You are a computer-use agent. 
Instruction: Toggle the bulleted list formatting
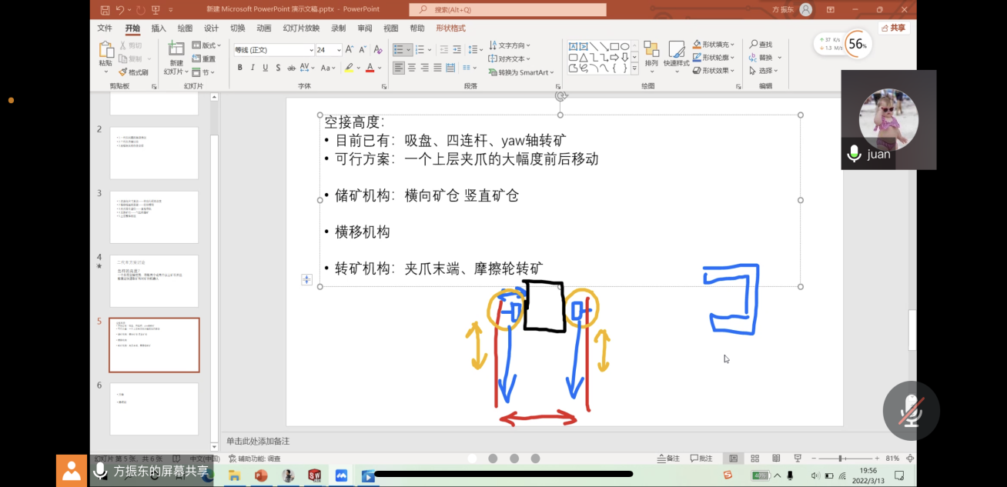click(x=400, y=48)
